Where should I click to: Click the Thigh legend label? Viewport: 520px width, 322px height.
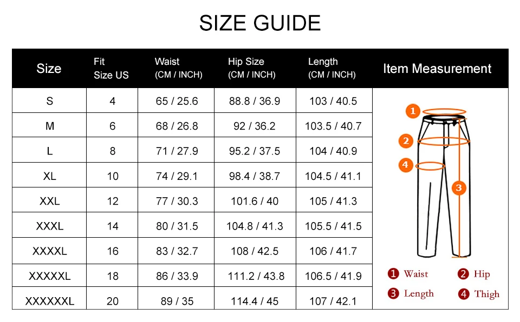pyautogui.click(x=486, y=294)
